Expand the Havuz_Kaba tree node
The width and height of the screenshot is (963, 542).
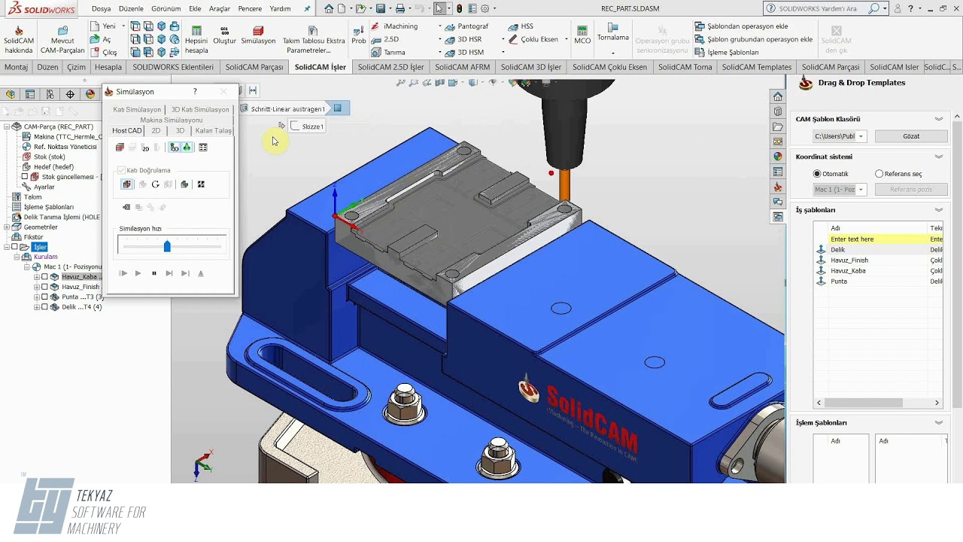(x=37, y=277)
